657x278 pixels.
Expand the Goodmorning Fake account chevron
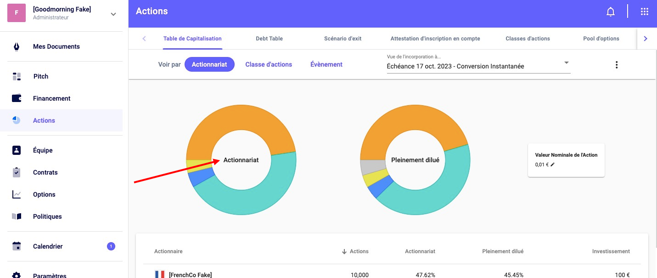pyautogui.click(x=113, y=14)
